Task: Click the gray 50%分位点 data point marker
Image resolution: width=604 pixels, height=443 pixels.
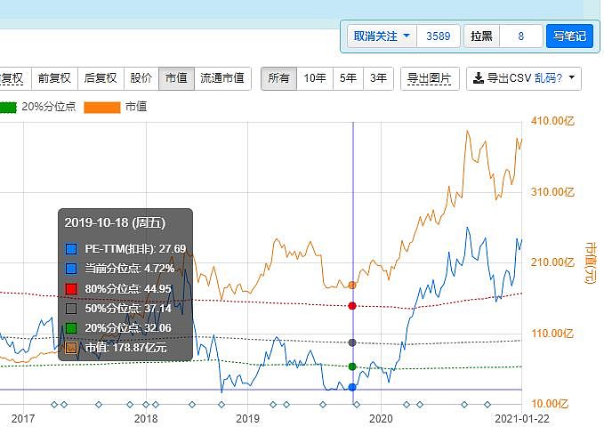Action: click(352, 342)
